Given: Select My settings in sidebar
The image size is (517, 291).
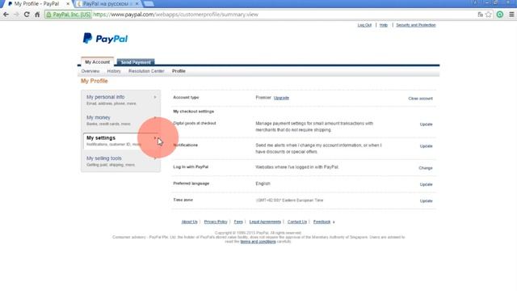Looking at the screenshot, I should point(120,141).
